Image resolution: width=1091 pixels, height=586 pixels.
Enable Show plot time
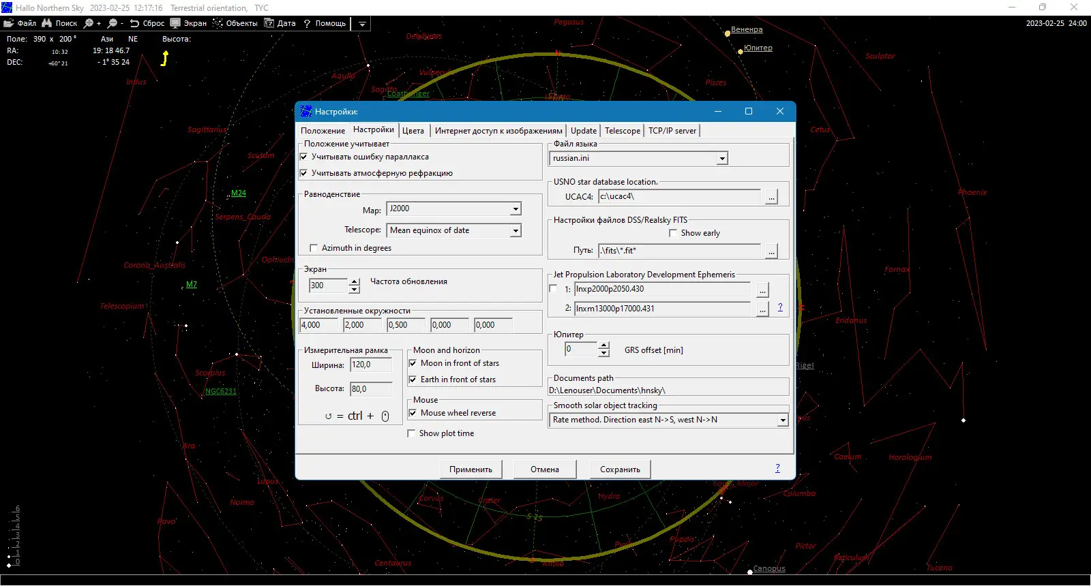point(411,433)
